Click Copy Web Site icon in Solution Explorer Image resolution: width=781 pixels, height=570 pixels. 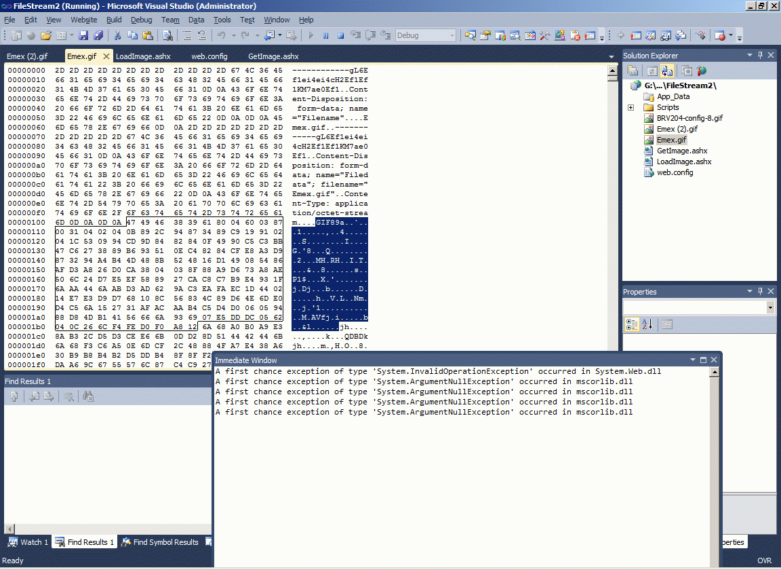coord(686,71)
